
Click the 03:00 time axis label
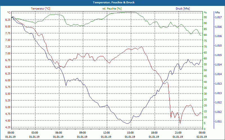point(34,132)
